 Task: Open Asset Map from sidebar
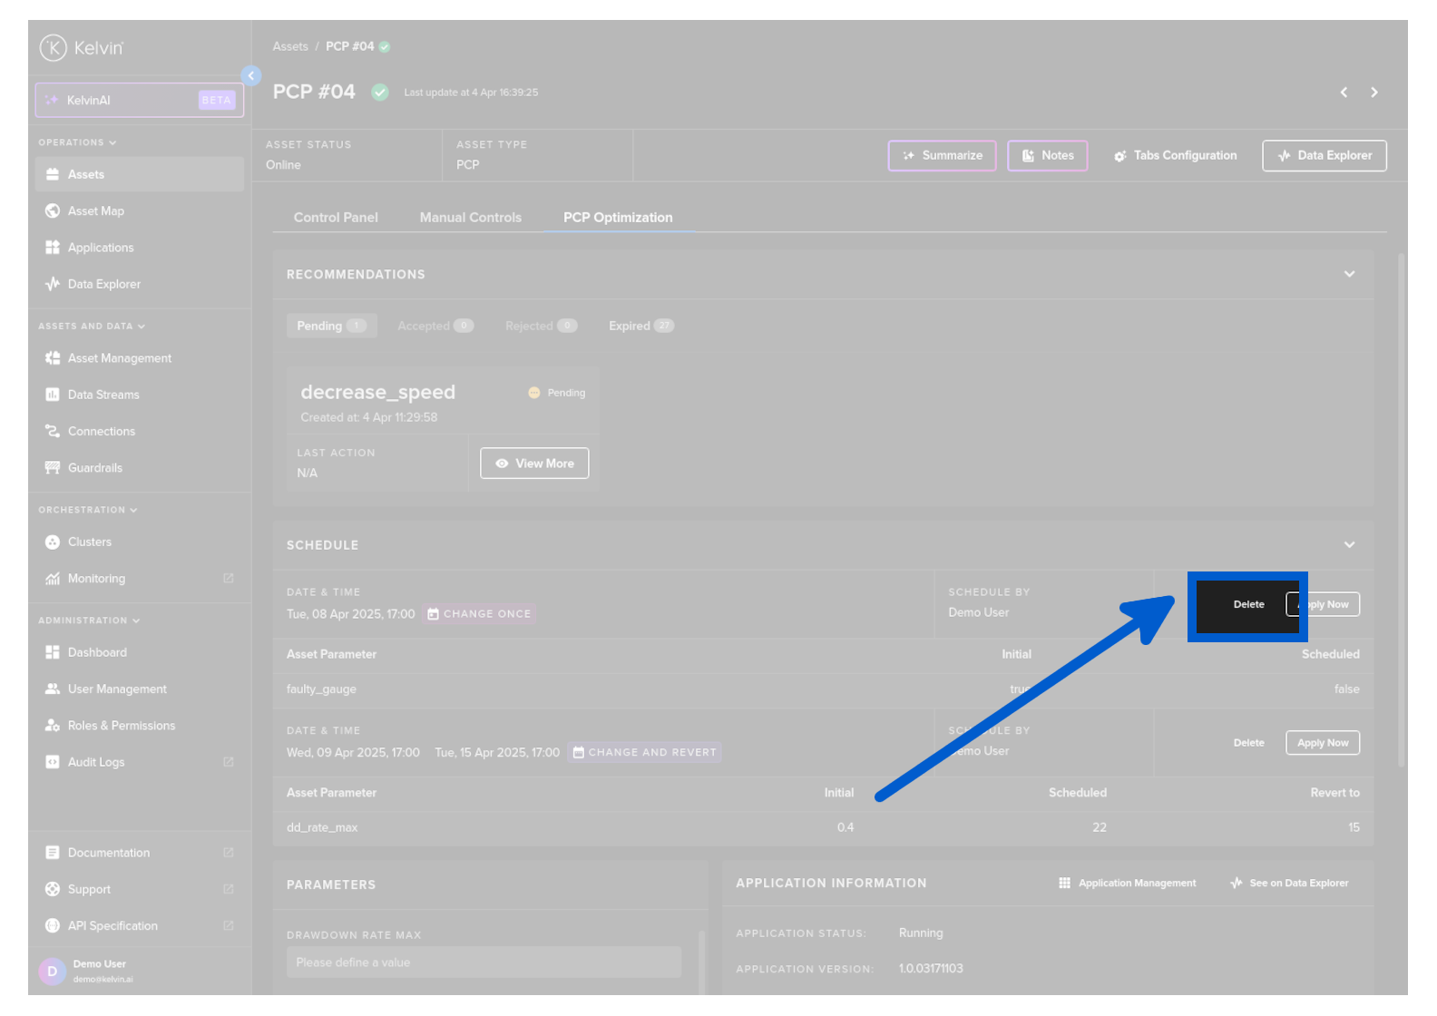95,211
